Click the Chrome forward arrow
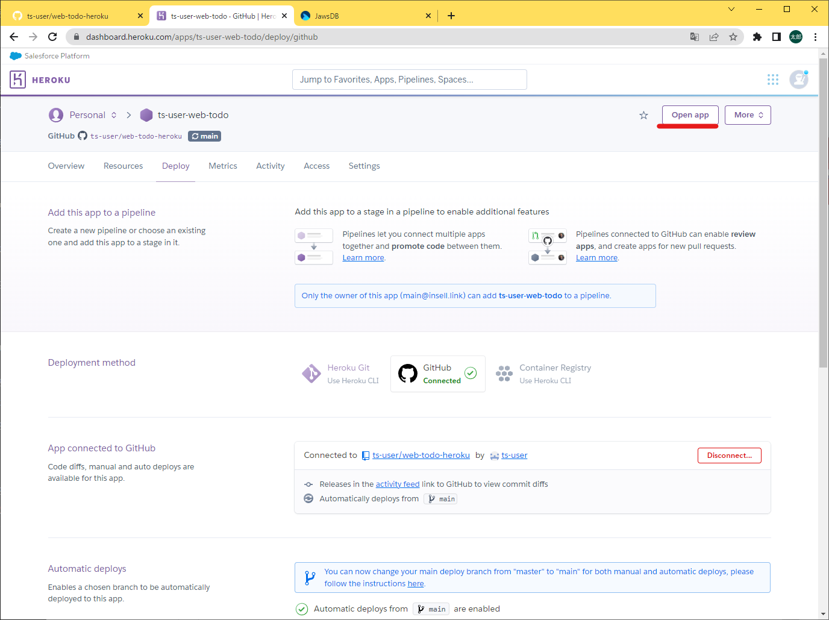The height and width of the screenshot is (620, 829). coord(33,37)
